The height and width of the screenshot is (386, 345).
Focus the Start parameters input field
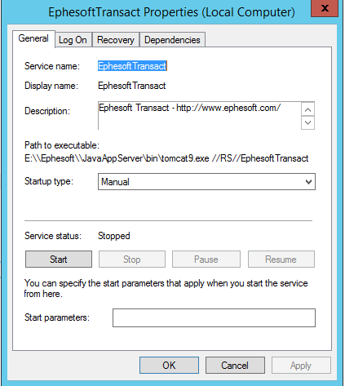[x=214, y=317]
